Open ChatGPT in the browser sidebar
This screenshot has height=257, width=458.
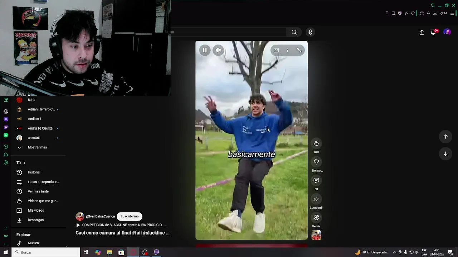pos(6,111)
